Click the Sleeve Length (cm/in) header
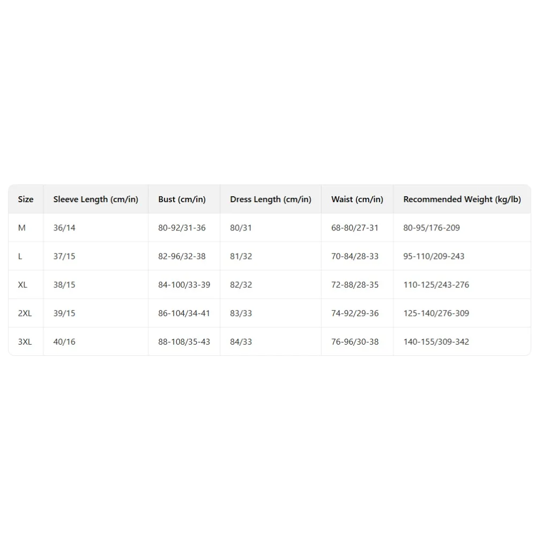The image size is (536, 536). coord(95,199)
